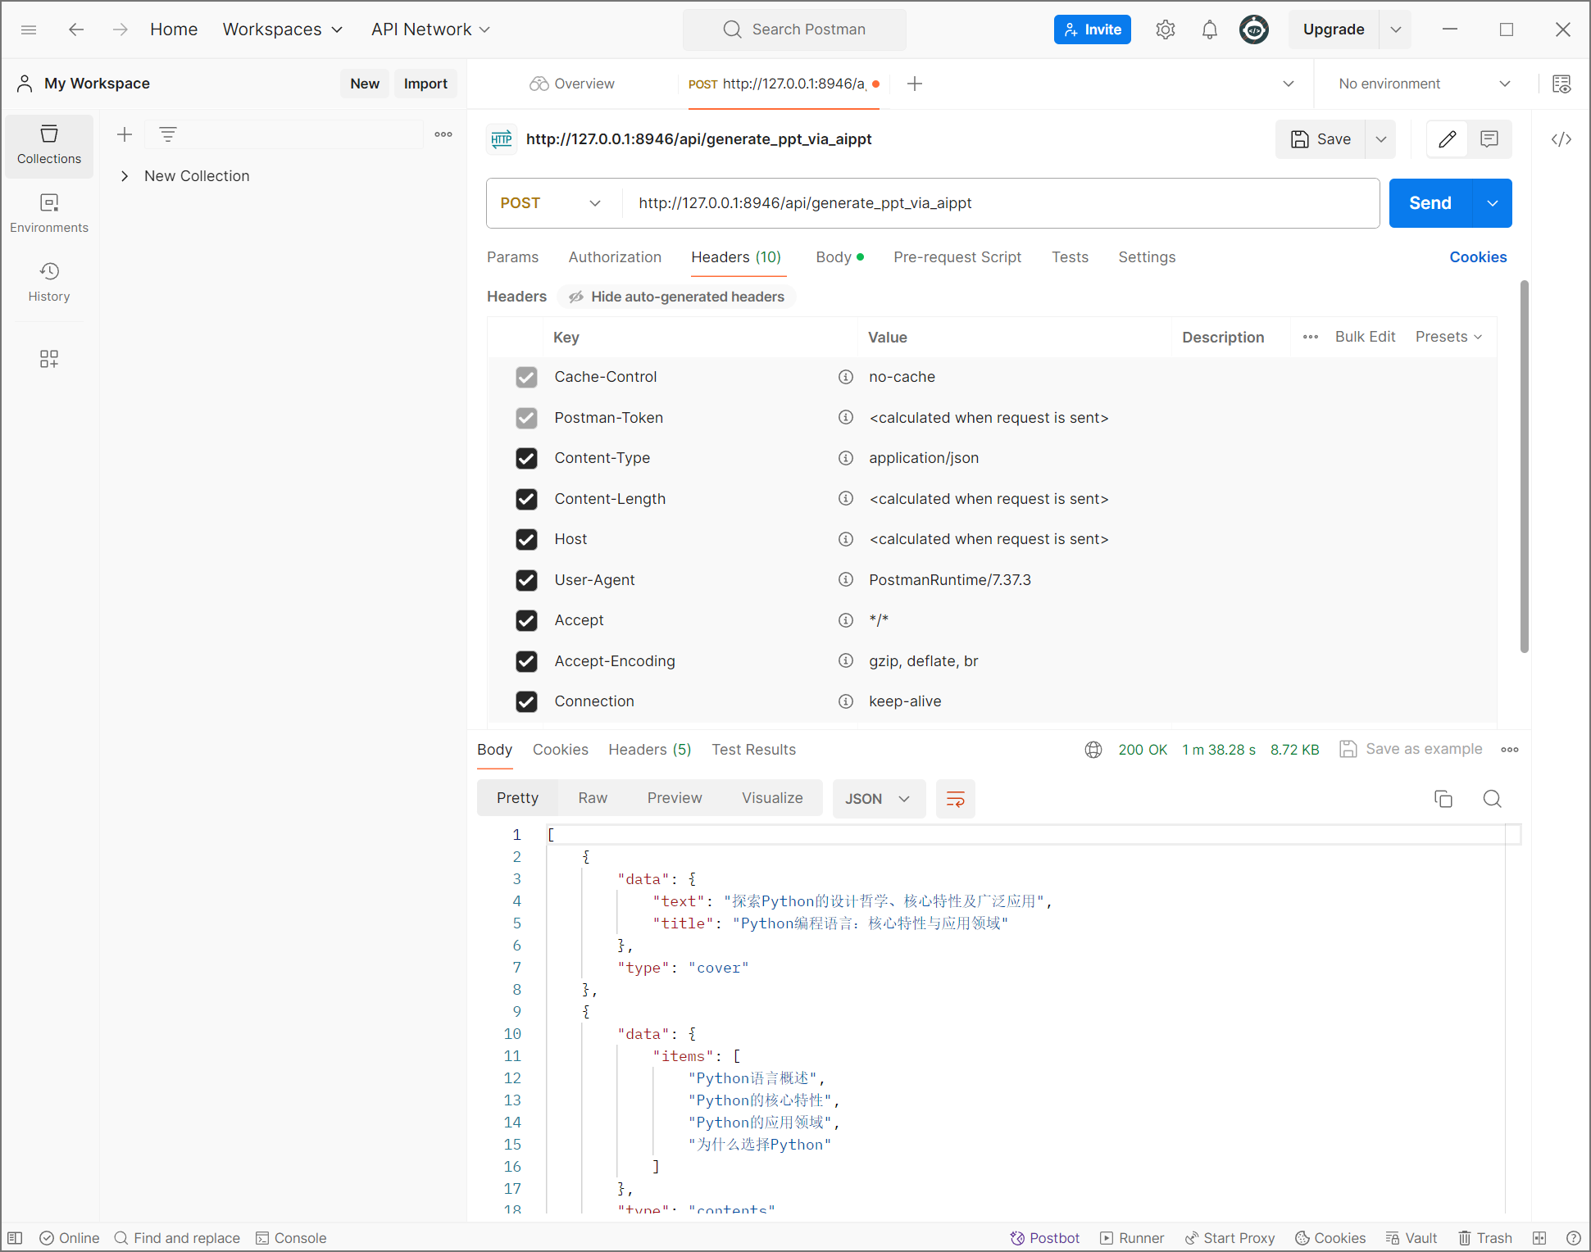Switch to the Raw response view

pos(592,798)
